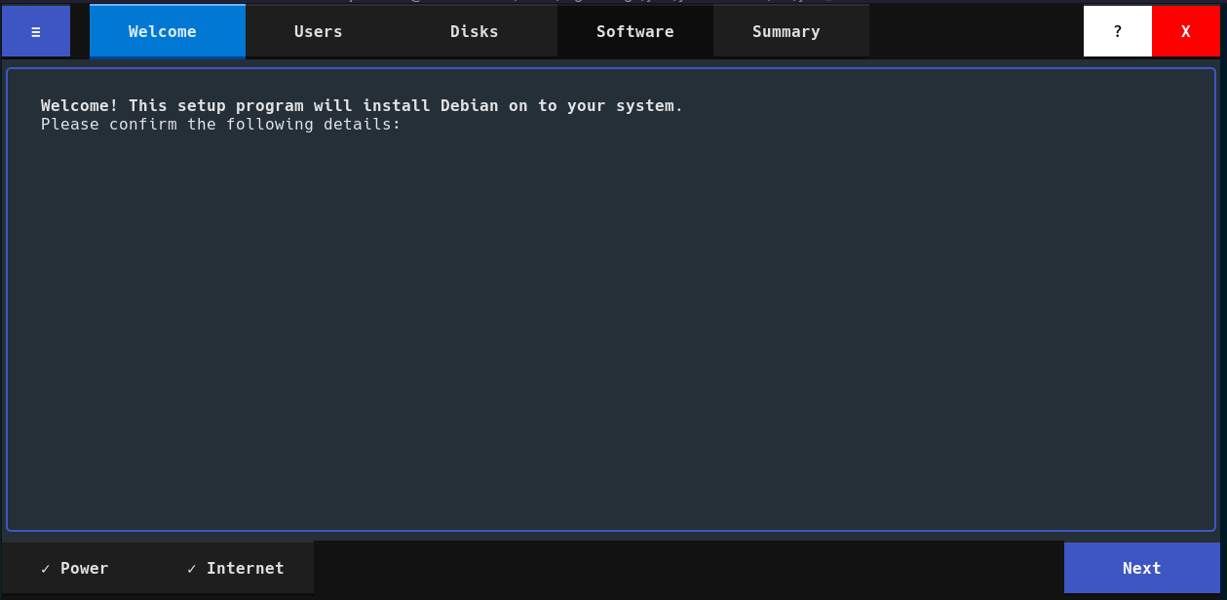The height and width of the screenshot is (600, 1227).
Task: Select the Software tab
Action: pyautogui.click(x=634, y=31)
